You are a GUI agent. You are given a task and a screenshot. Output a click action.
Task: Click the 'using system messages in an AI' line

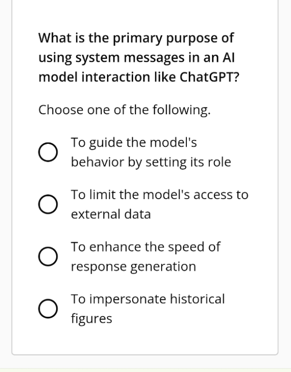tap(137, 58)
